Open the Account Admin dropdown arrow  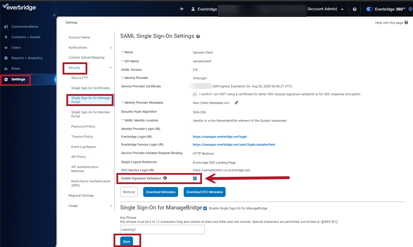pyautogui.click(x=342, y=9)
